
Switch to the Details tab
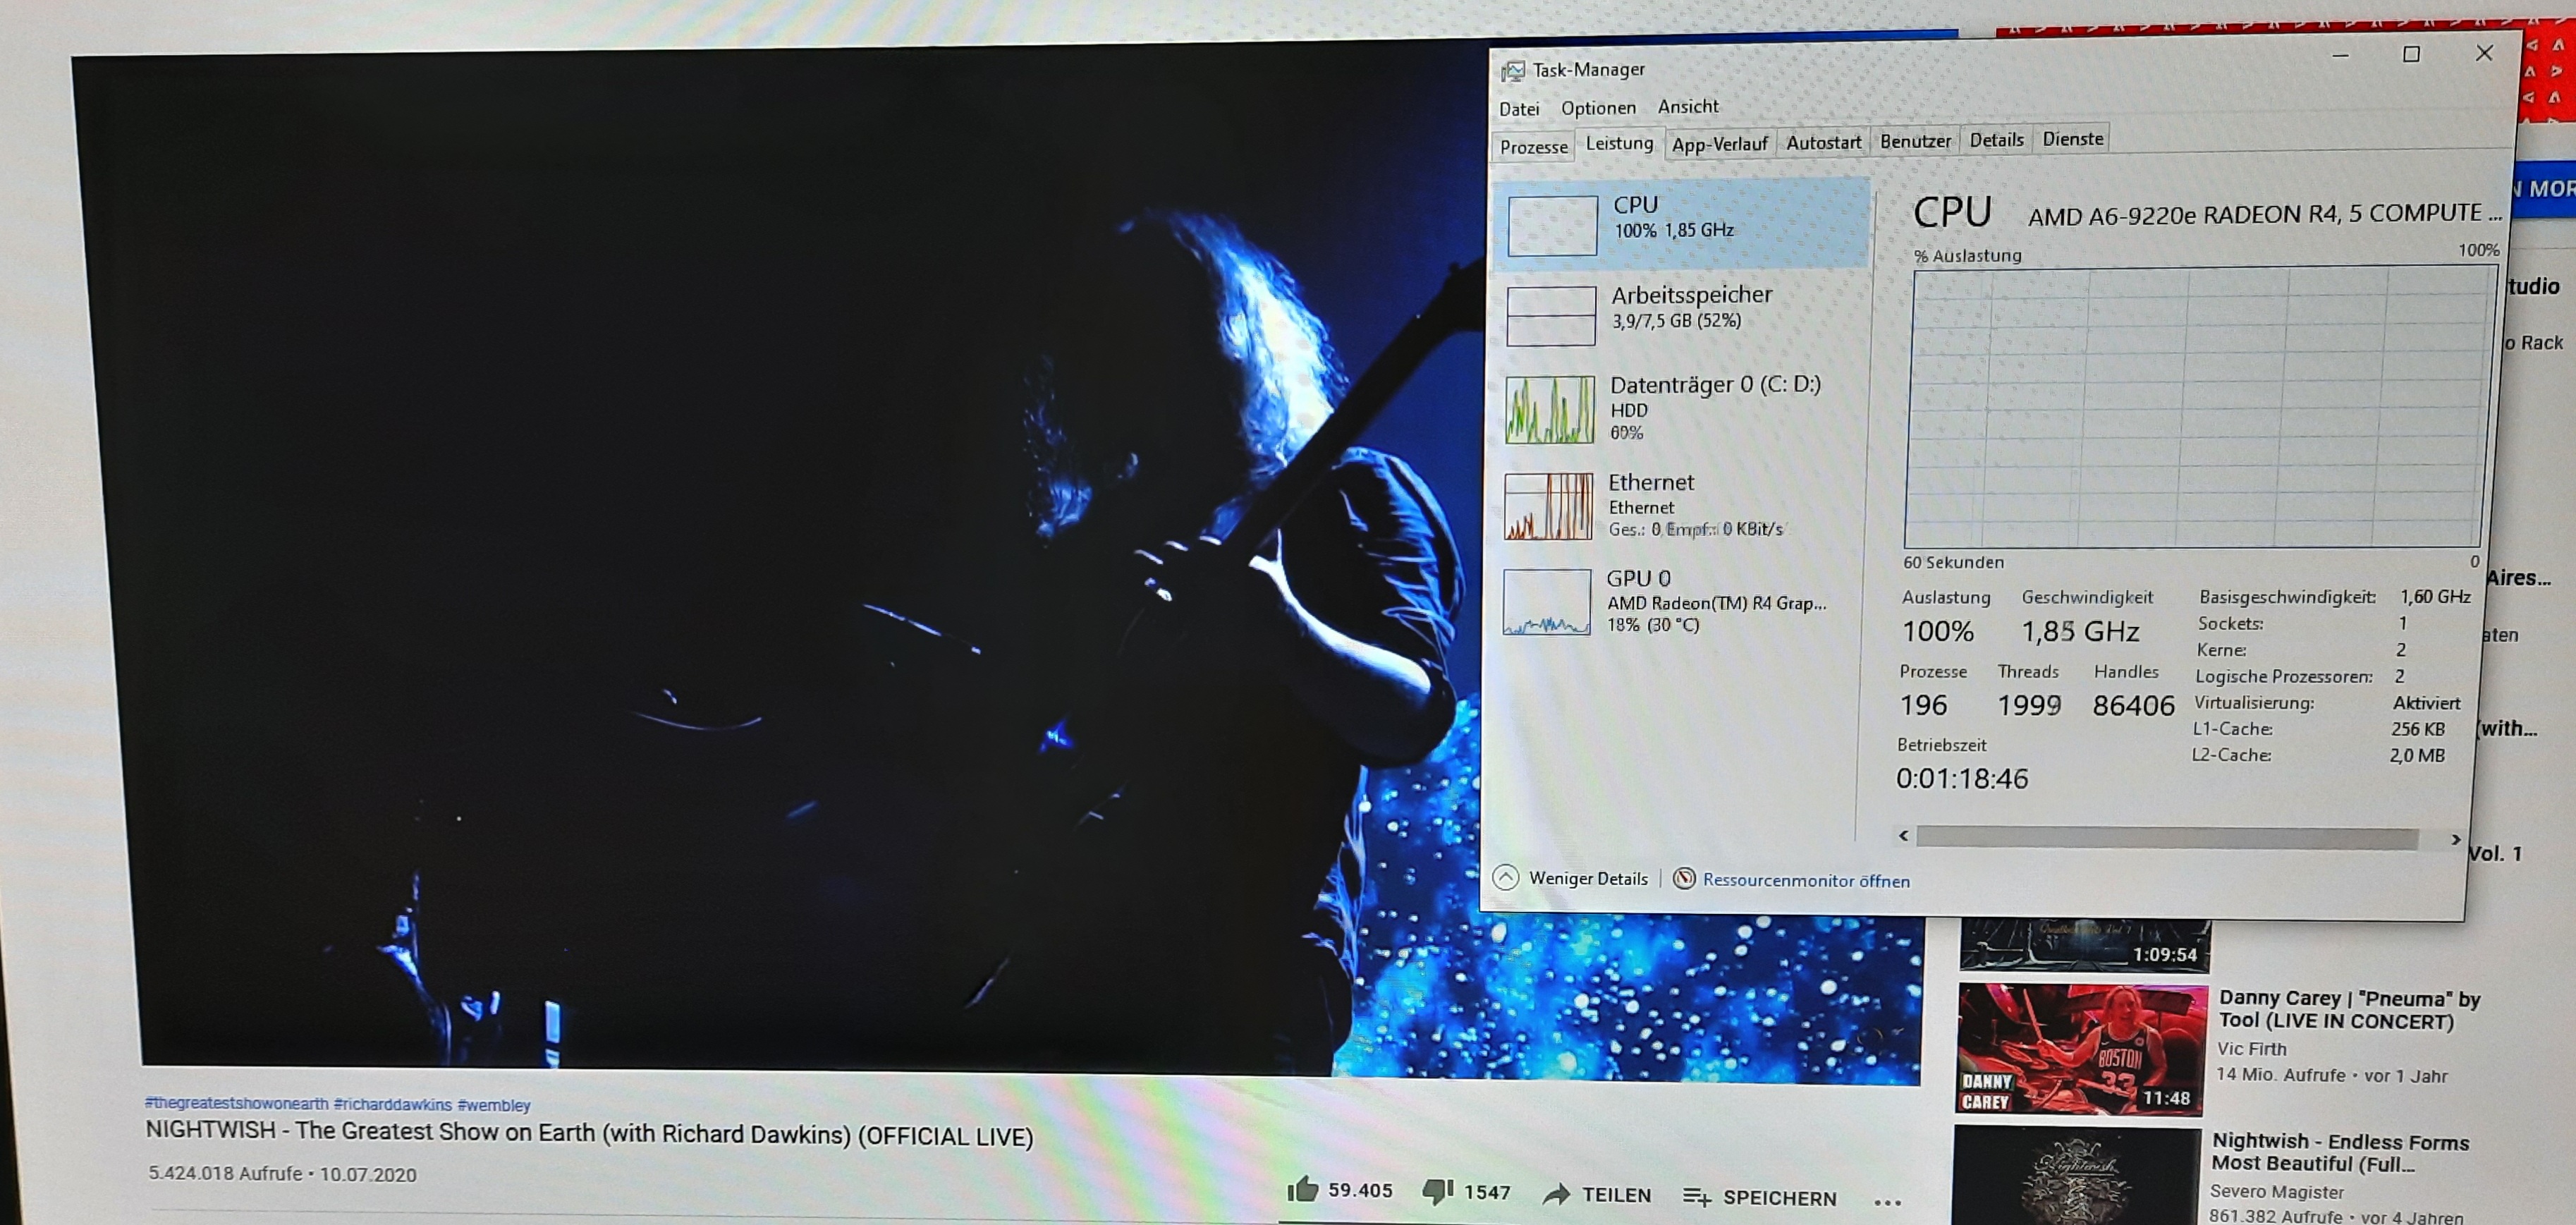tap(1996, 140)
